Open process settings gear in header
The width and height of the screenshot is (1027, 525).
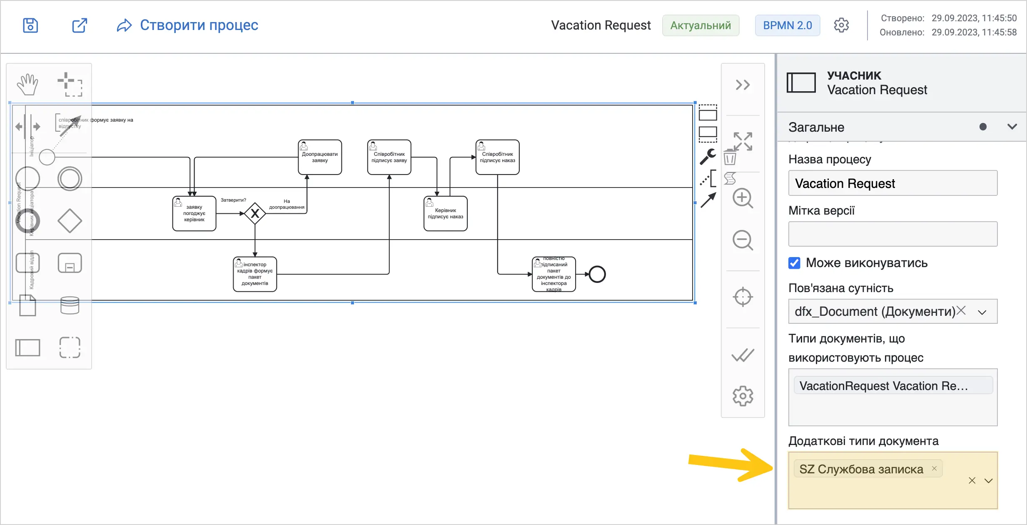pos(841,25)
